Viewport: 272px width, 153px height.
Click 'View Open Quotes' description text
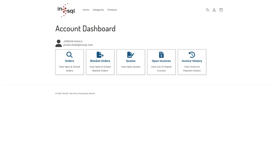click(131, 67)
